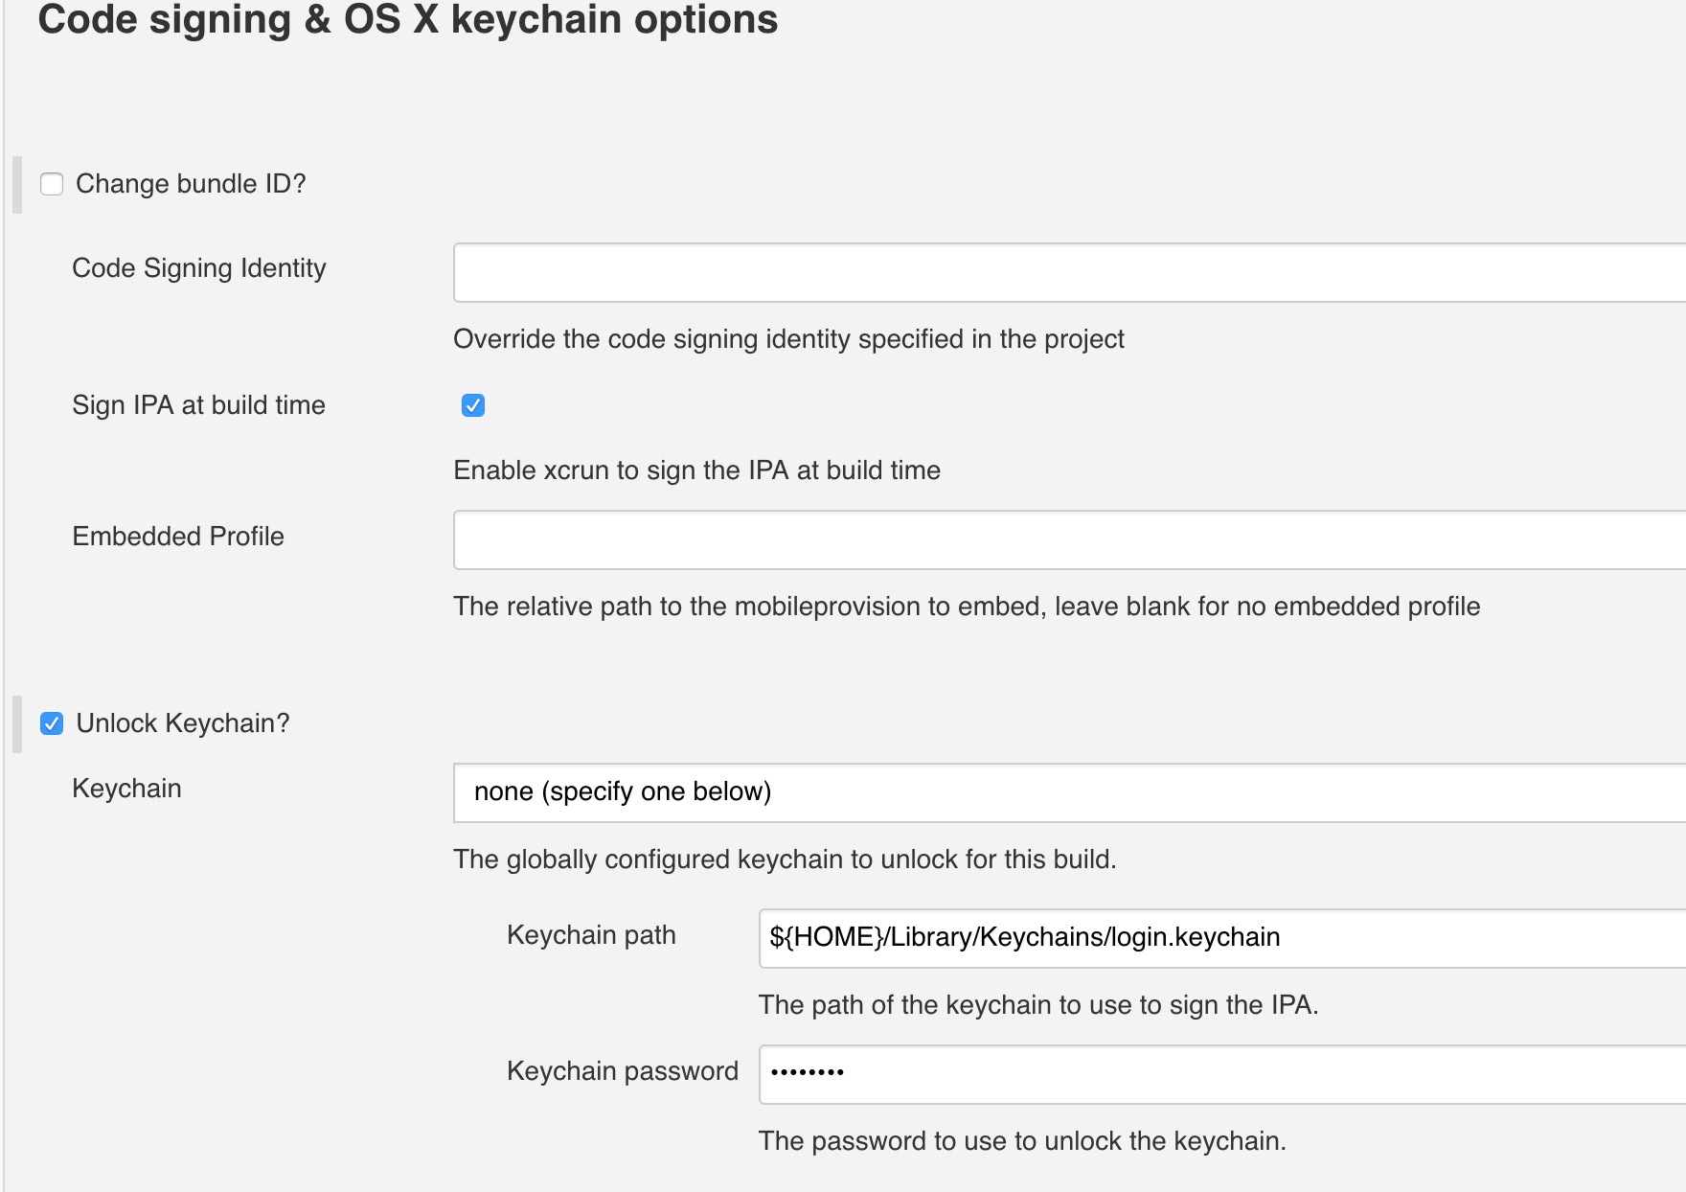Enable the Change bundle ID checkbox
The image size is (1686, 1192).
pyautogui.click(x=52, y=184)
